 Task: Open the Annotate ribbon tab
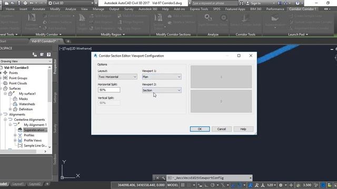(x=38, y=9)
